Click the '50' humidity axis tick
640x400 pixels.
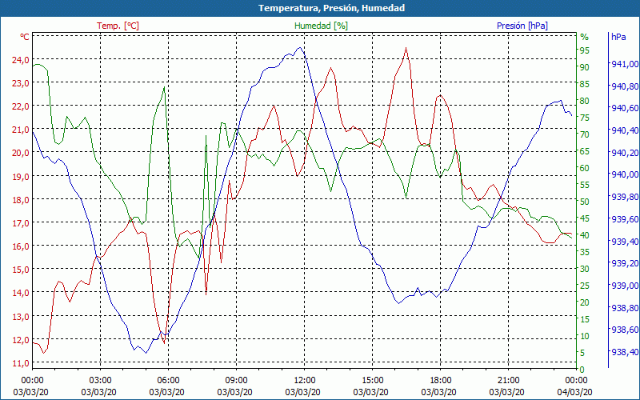(x=585, y=202)
